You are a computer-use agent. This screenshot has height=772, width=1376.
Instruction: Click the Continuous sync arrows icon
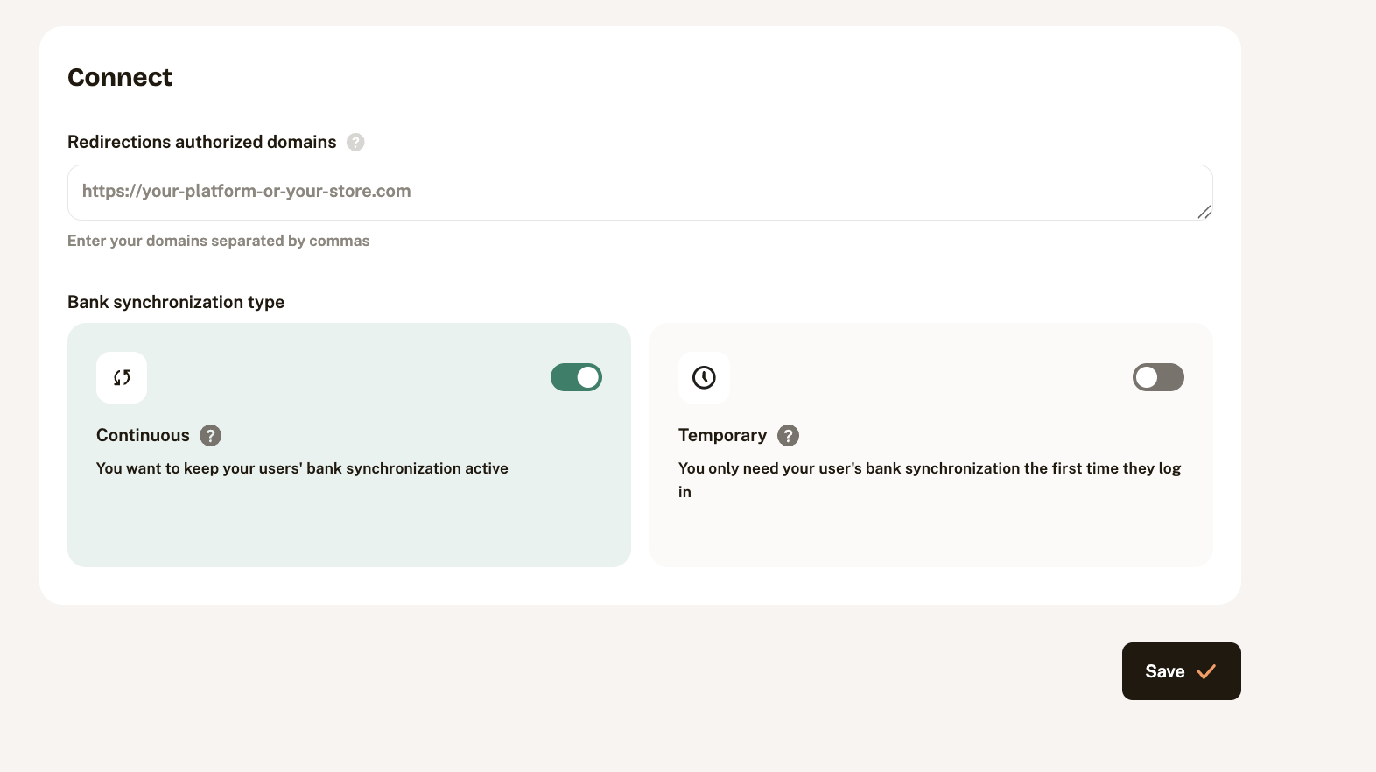122,377
